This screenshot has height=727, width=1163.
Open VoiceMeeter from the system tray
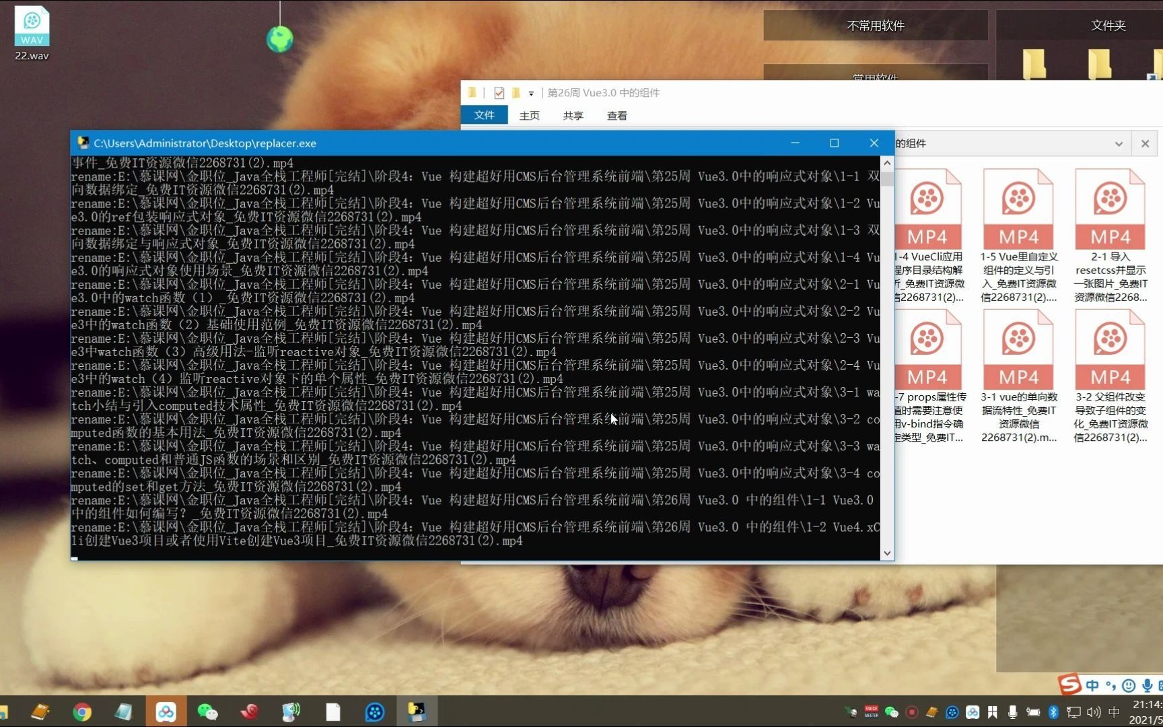[x=871, y=712]
